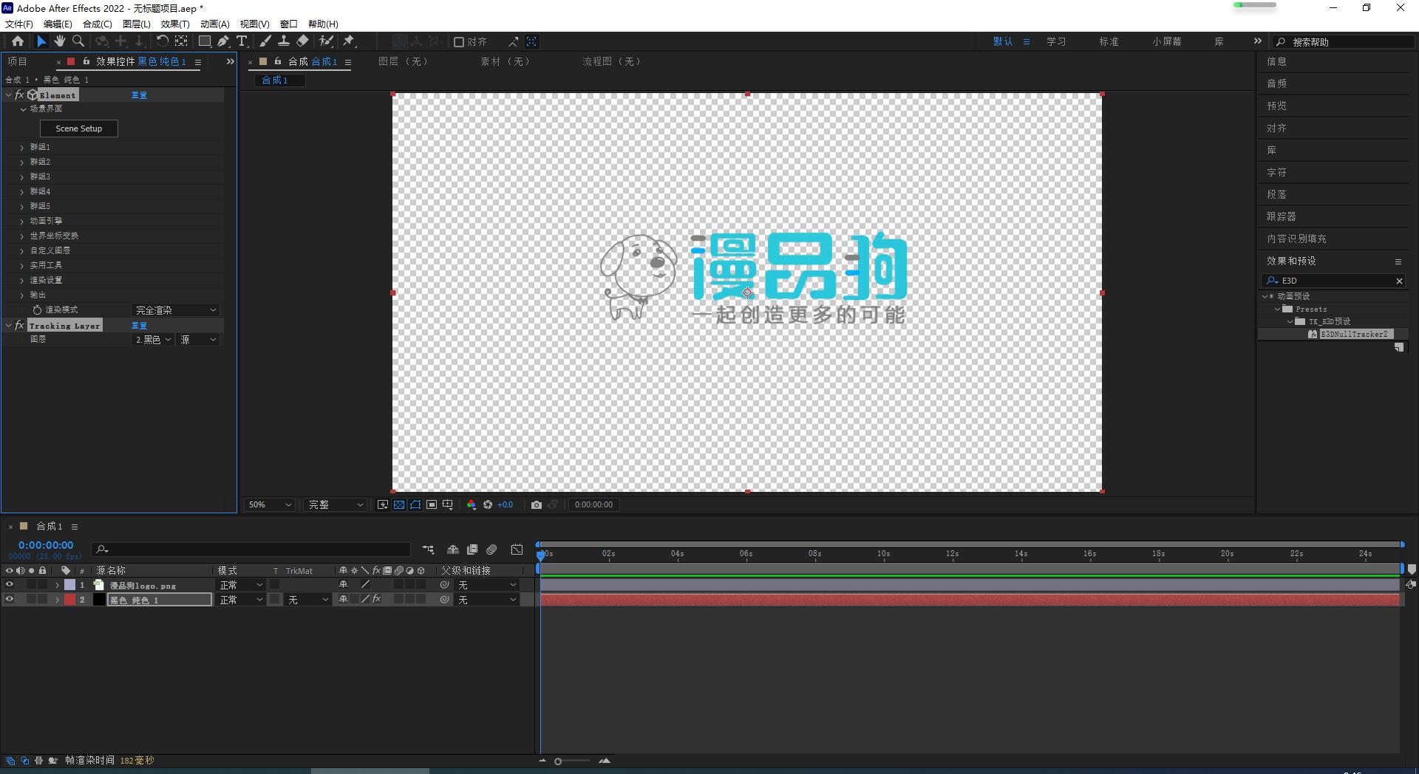
Task: Clear the E3D effects search field
Action: pos(1399,281)
